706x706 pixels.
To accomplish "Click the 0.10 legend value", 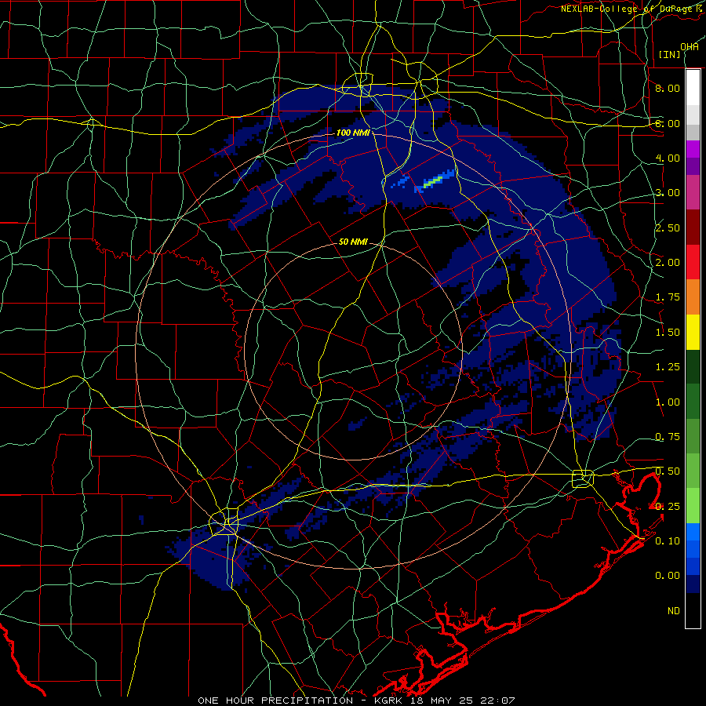I will click(x=668, y=541).
